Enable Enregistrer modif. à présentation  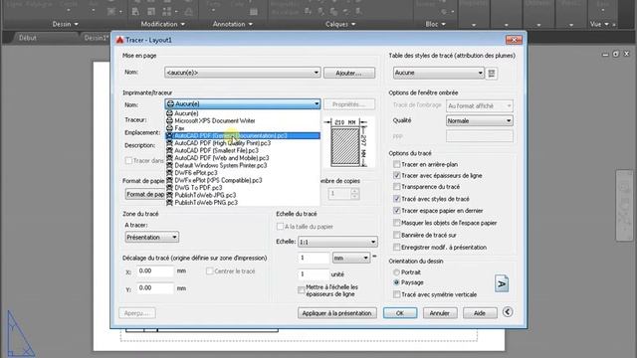tap(397, 248)
